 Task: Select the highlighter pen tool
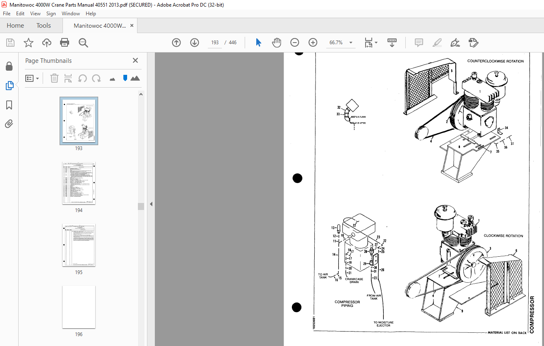click(x=437, y=43)
